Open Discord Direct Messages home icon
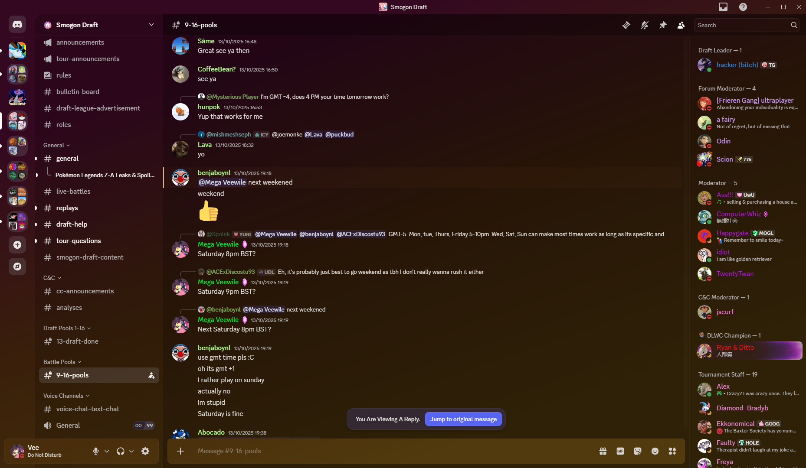Image resolution: width=806 pixels, height=468 pixels. tap(17, 25)
